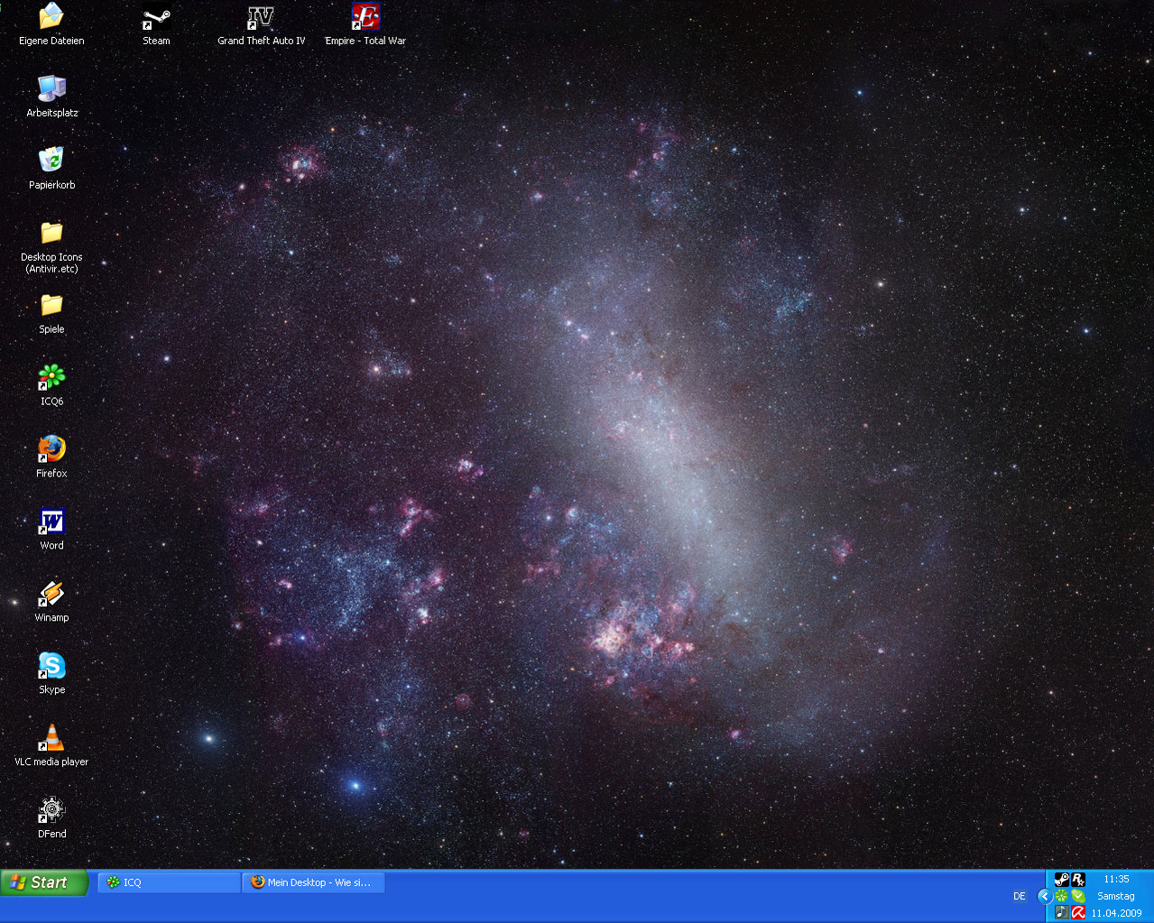Select the Empire - Total War icon
Image resolution: width=1154 pixels, height=923 pixels.
[x=365, y=19]
